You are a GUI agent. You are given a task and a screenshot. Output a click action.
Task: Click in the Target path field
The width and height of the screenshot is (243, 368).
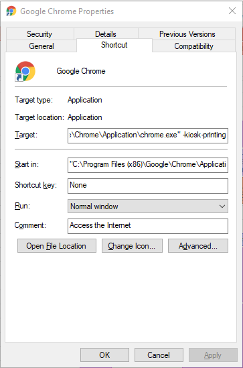148,135
